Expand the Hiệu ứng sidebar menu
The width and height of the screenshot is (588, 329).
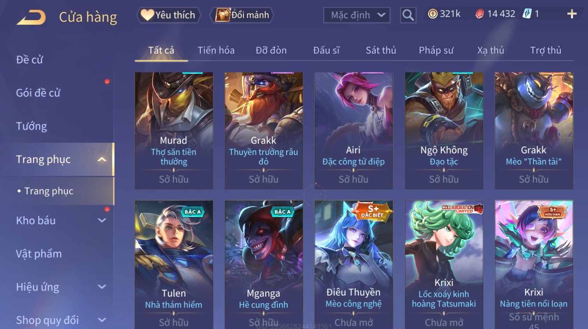(x=102, y=287)
